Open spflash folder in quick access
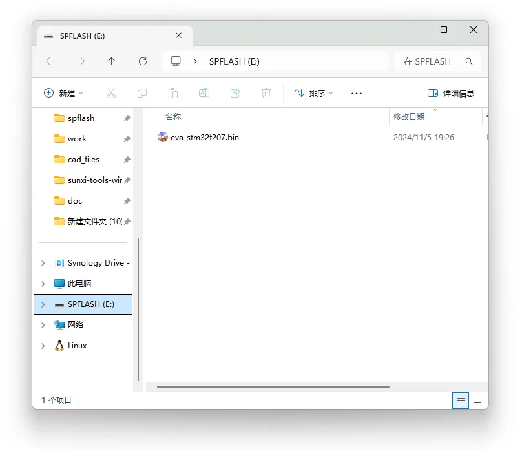 tap(81, 118)
